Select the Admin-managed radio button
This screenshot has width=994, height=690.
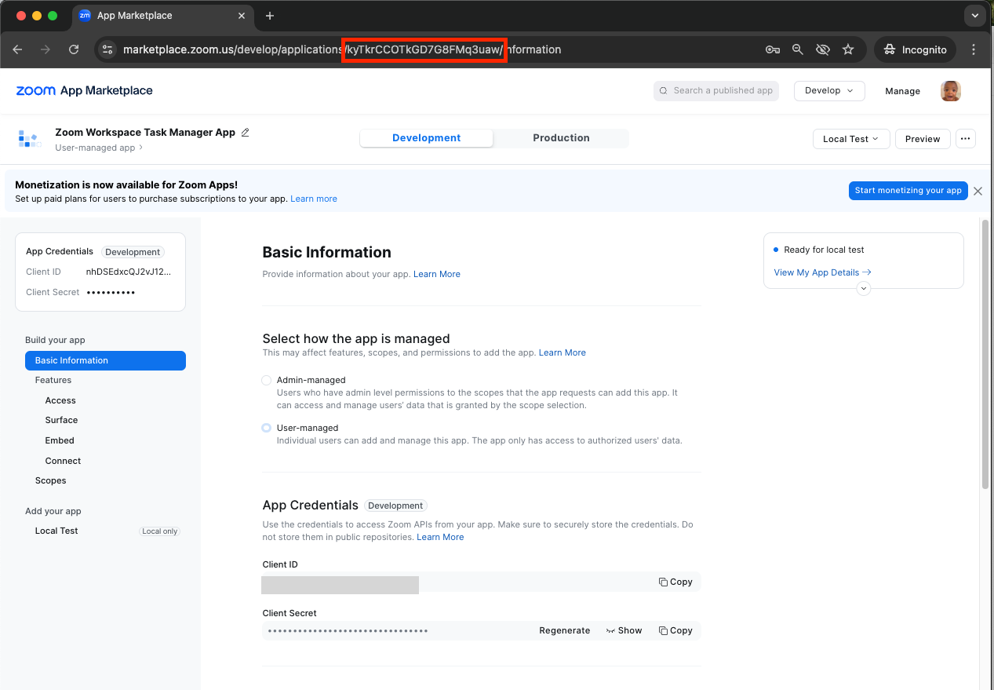point(266,379)
